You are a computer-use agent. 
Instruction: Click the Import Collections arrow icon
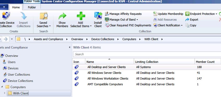(23, 16)
